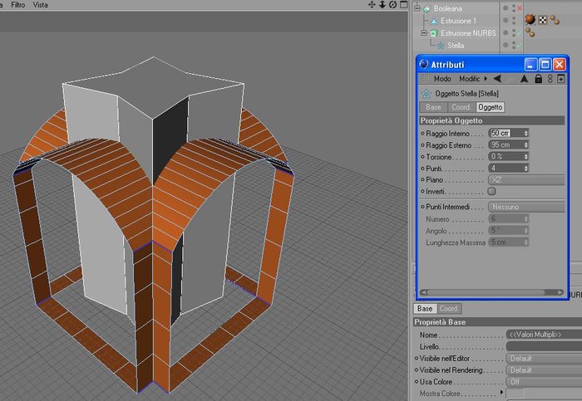Open the Filtro menu
This screenshot has height=401, width=582.
tap(17, 5)
